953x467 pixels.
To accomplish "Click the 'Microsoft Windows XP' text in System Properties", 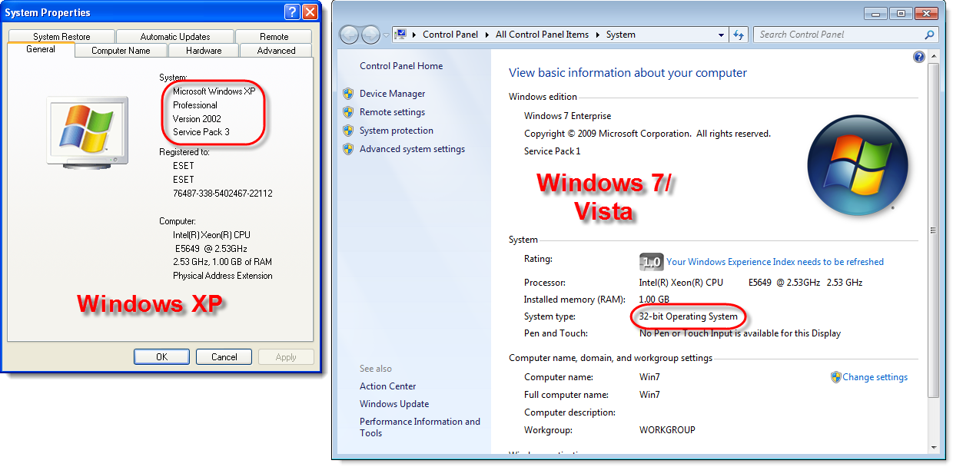I will point(214,91).
